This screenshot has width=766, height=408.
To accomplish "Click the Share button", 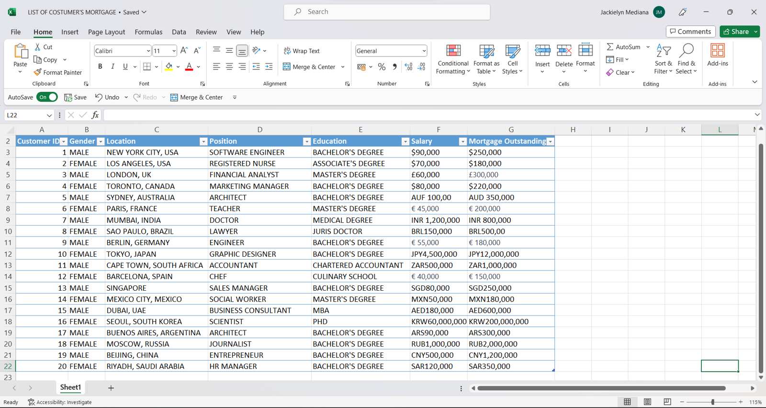I will click(736, 32).
